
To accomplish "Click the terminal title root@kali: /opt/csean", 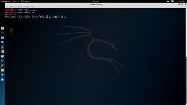I will pos(96,4).
